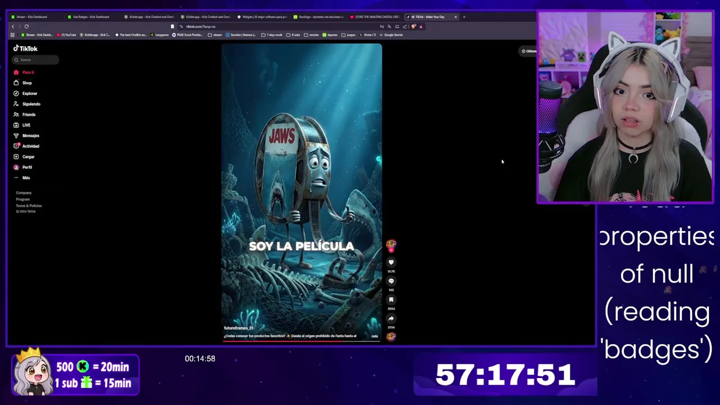Image resolution: width=720 pixels, height=405 pixels.
Task: Like the video with heart icon
Action: coord(391,262)
